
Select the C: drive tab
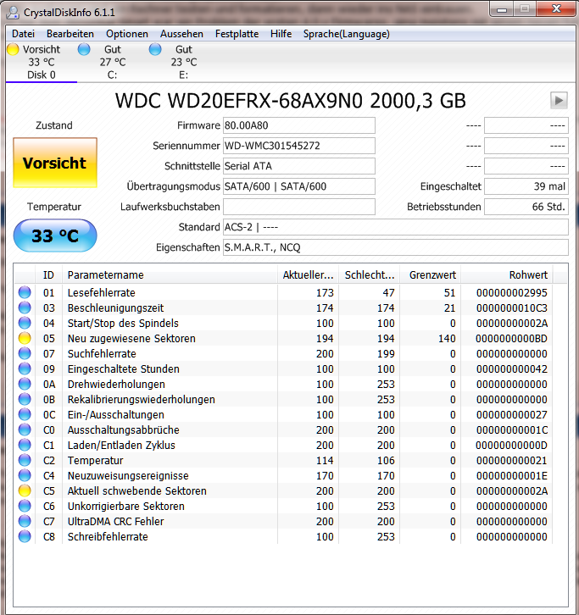coord(113,62)
